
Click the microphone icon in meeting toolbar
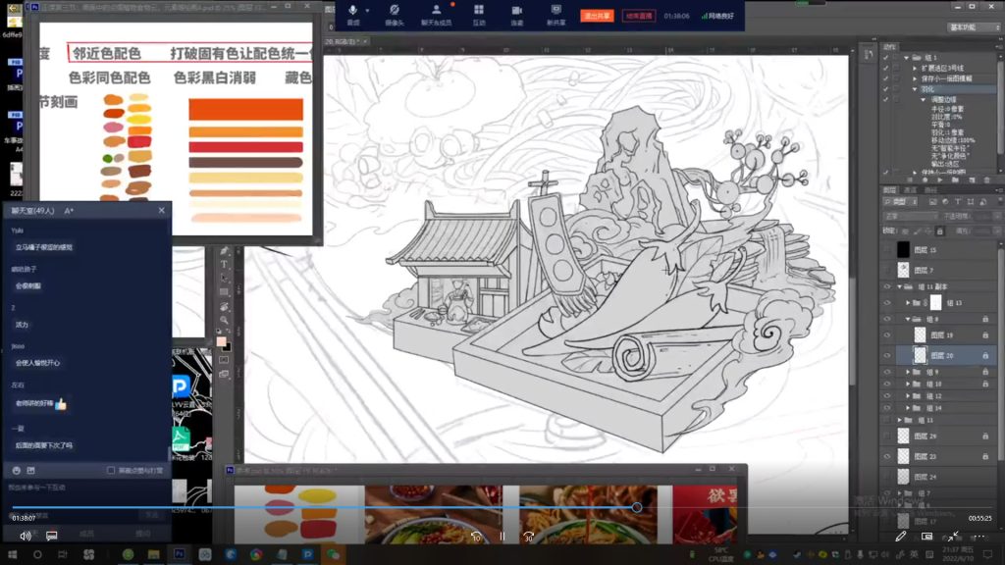353,9
